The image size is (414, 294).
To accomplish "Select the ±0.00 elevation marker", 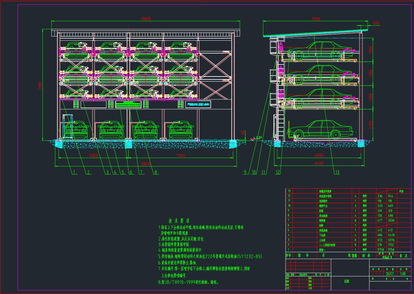I will tap(258, 137).
